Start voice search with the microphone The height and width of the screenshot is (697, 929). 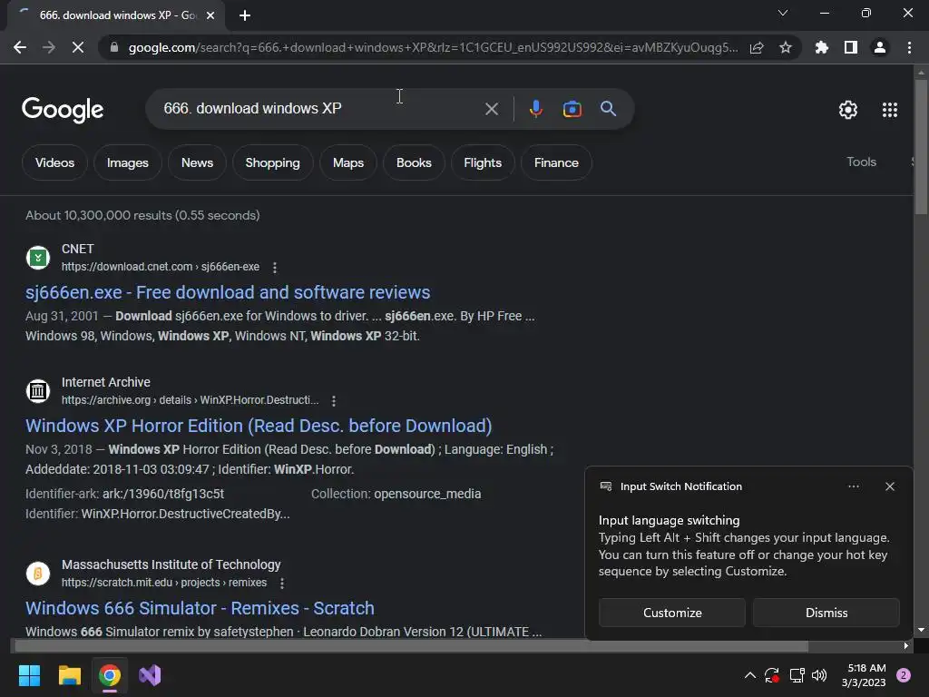click(x=535, y=109)
